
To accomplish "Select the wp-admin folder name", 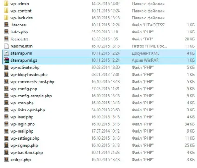I will [20, 4].
